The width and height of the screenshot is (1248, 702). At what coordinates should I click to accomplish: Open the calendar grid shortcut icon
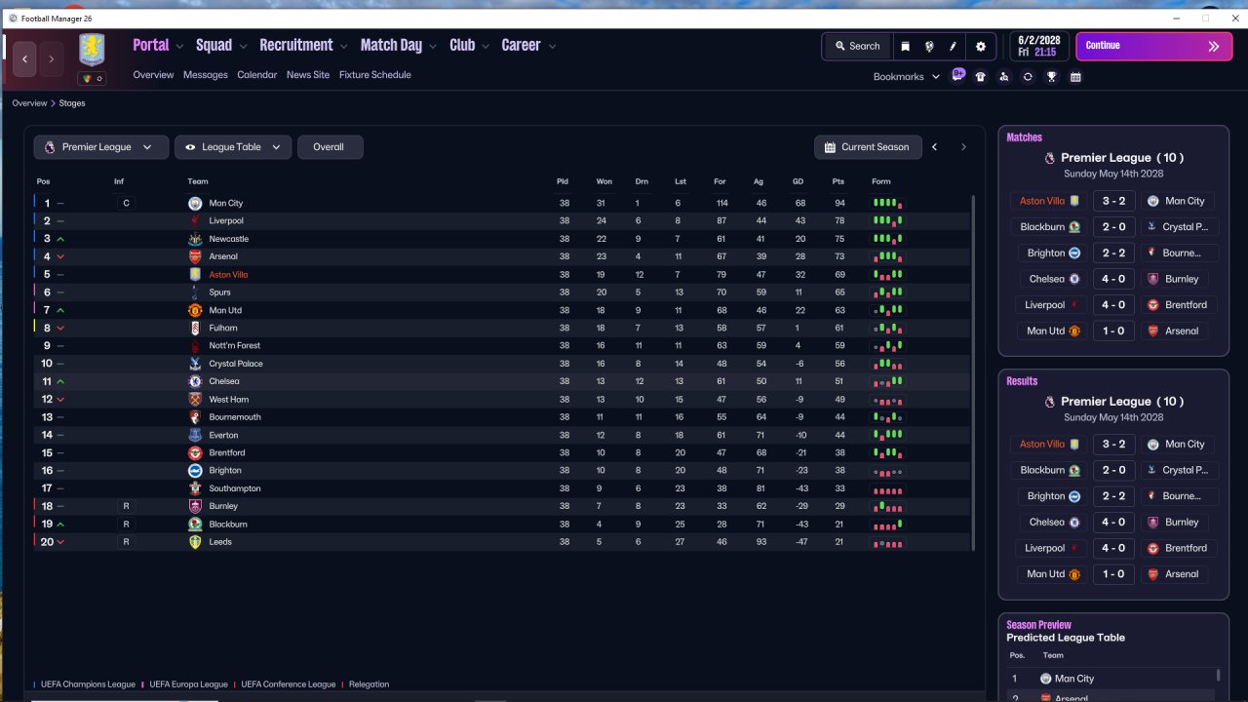click(x=1075, y=77)
